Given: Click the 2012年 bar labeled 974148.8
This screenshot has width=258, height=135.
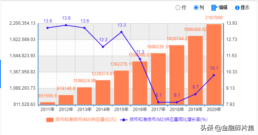Looking at the screenshot, I should pos(66,100).
